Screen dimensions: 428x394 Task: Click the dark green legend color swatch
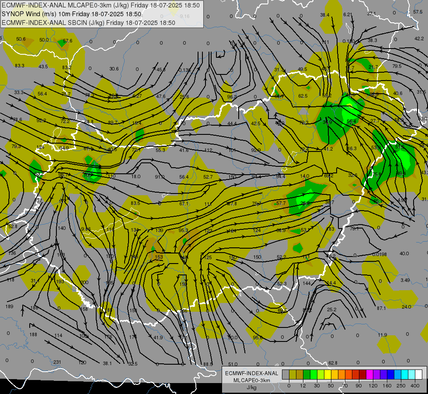307,374
